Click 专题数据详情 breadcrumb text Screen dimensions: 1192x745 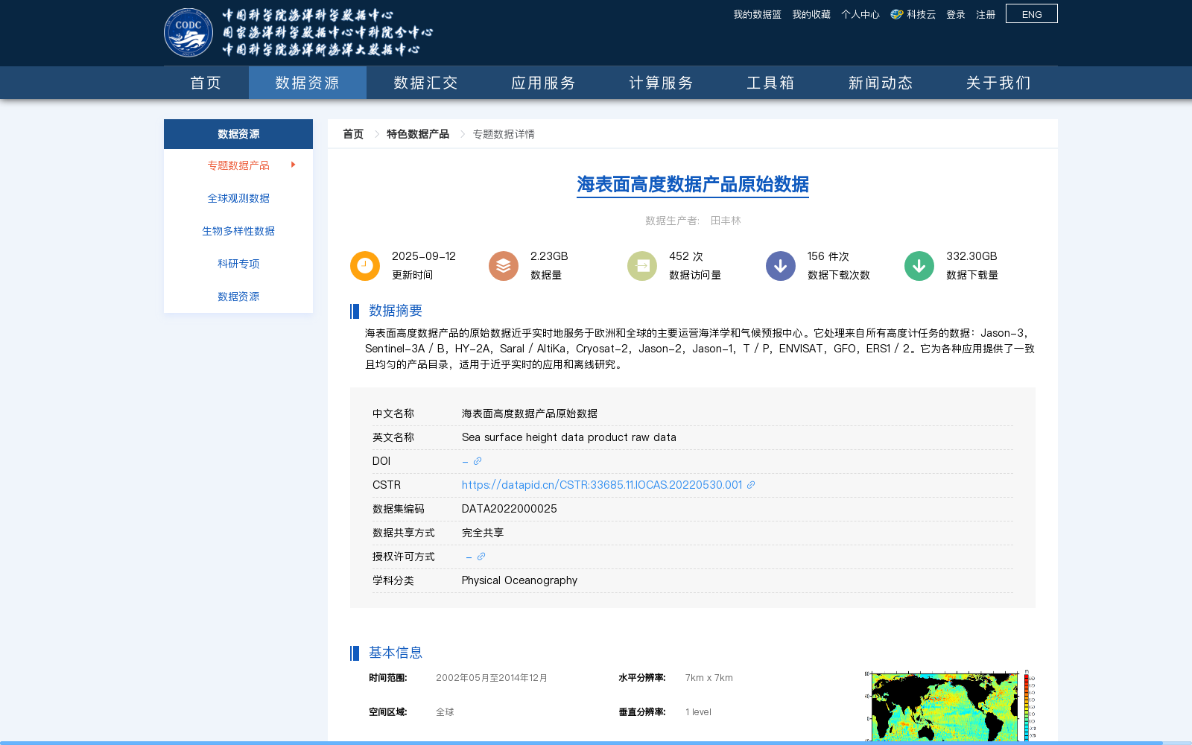click(504, 134)
